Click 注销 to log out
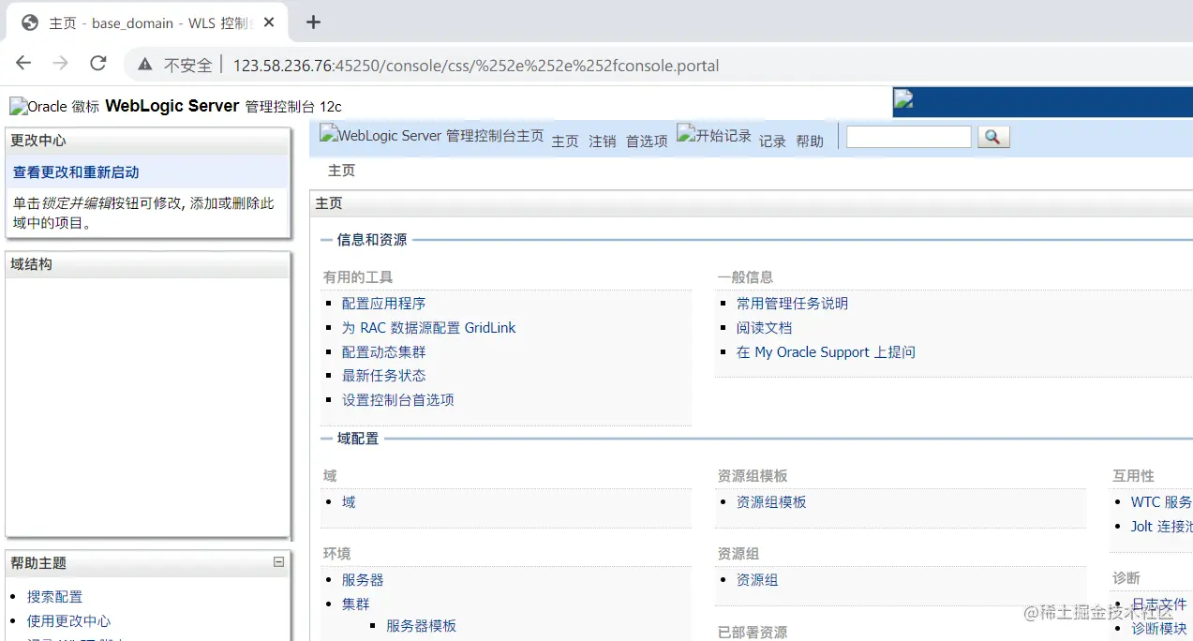The width and height of the screenshot is (1193, 641). [x=603, y=142]
